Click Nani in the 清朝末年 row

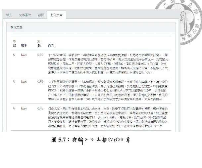click(24, 108)
